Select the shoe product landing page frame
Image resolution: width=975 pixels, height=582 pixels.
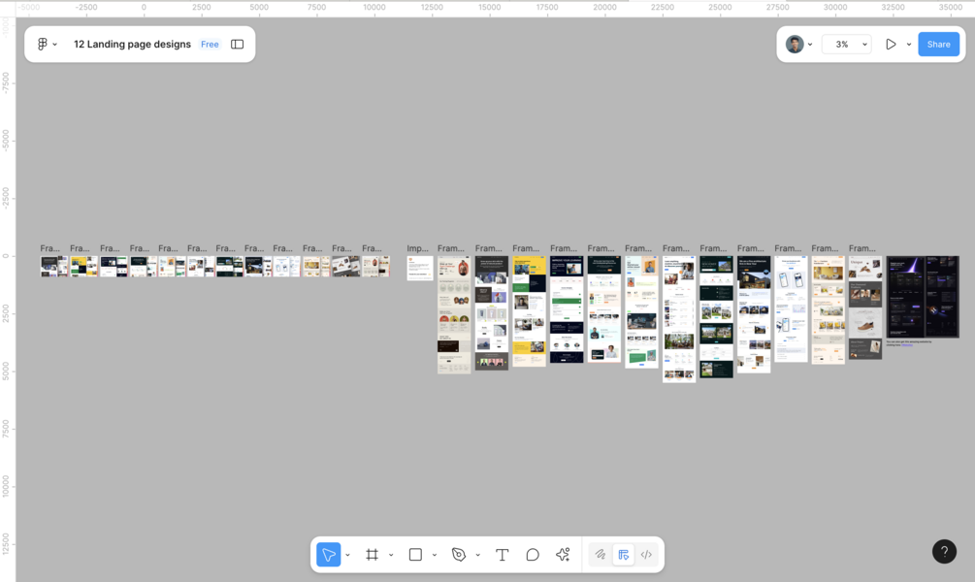[x=865, y=307]
